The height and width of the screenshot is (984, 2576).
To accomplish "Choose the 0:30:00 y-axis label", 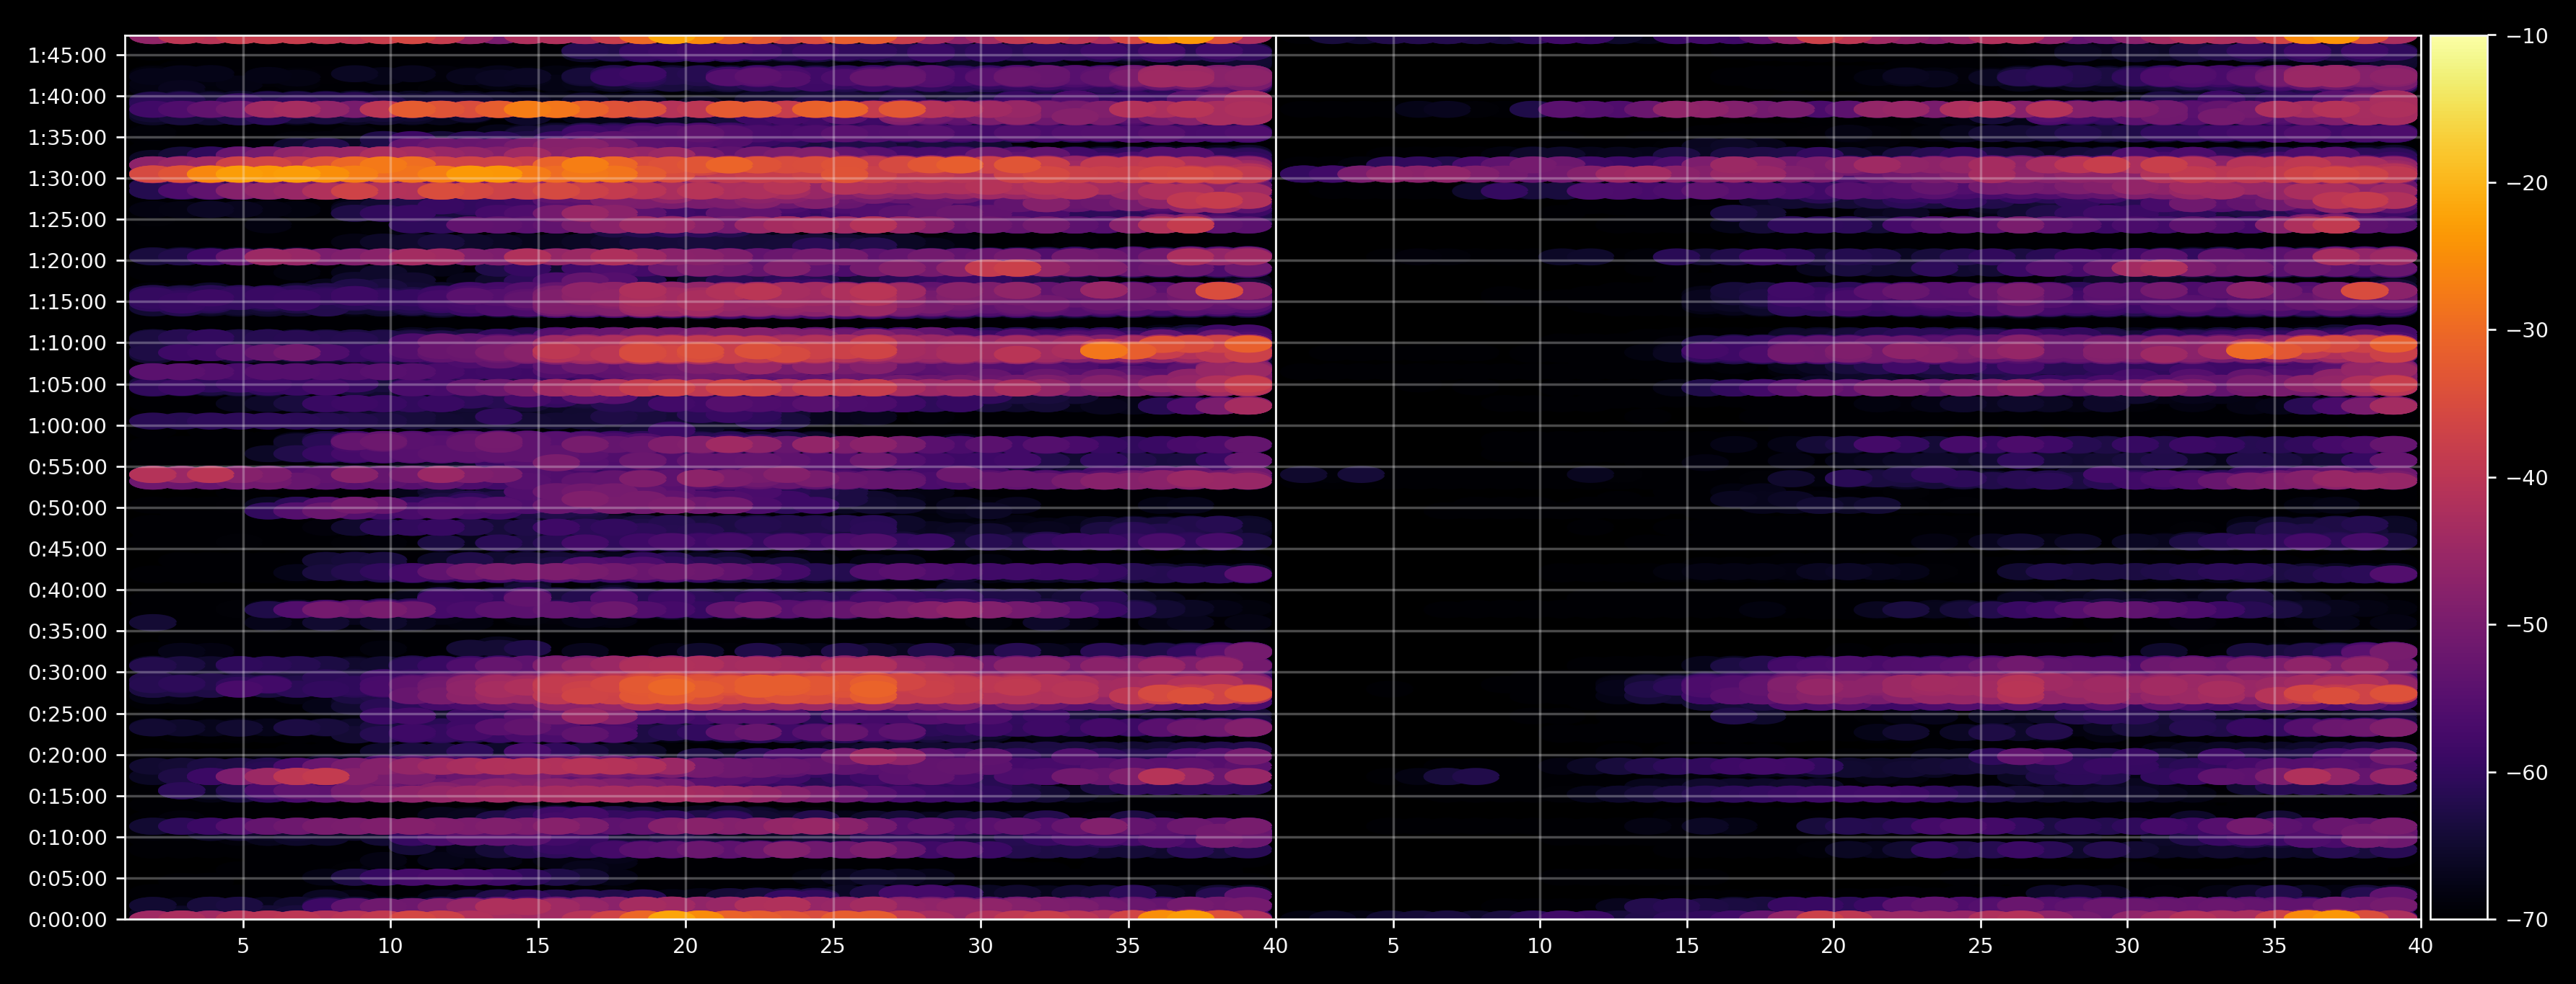I will 67,673.
